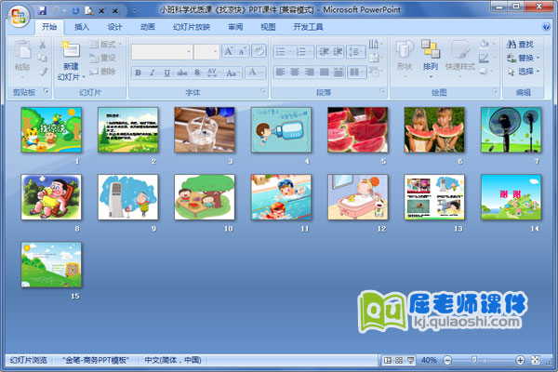
Task: Open the View (视图) tab
Action: (x=268, y=27)
